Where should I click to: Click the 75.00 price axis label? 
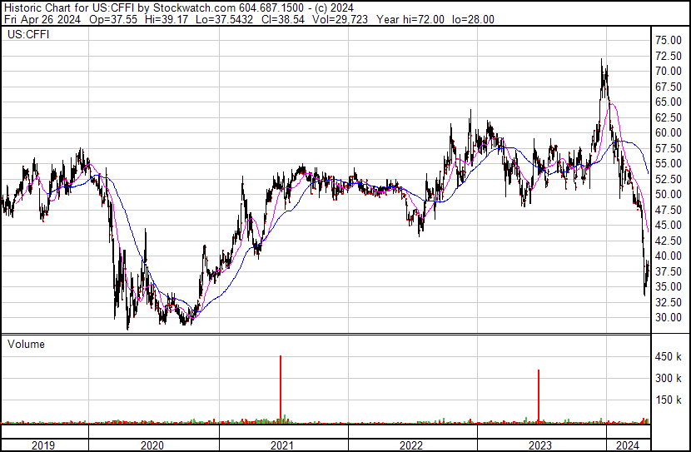pyautogui.click(x=669, y=41)
